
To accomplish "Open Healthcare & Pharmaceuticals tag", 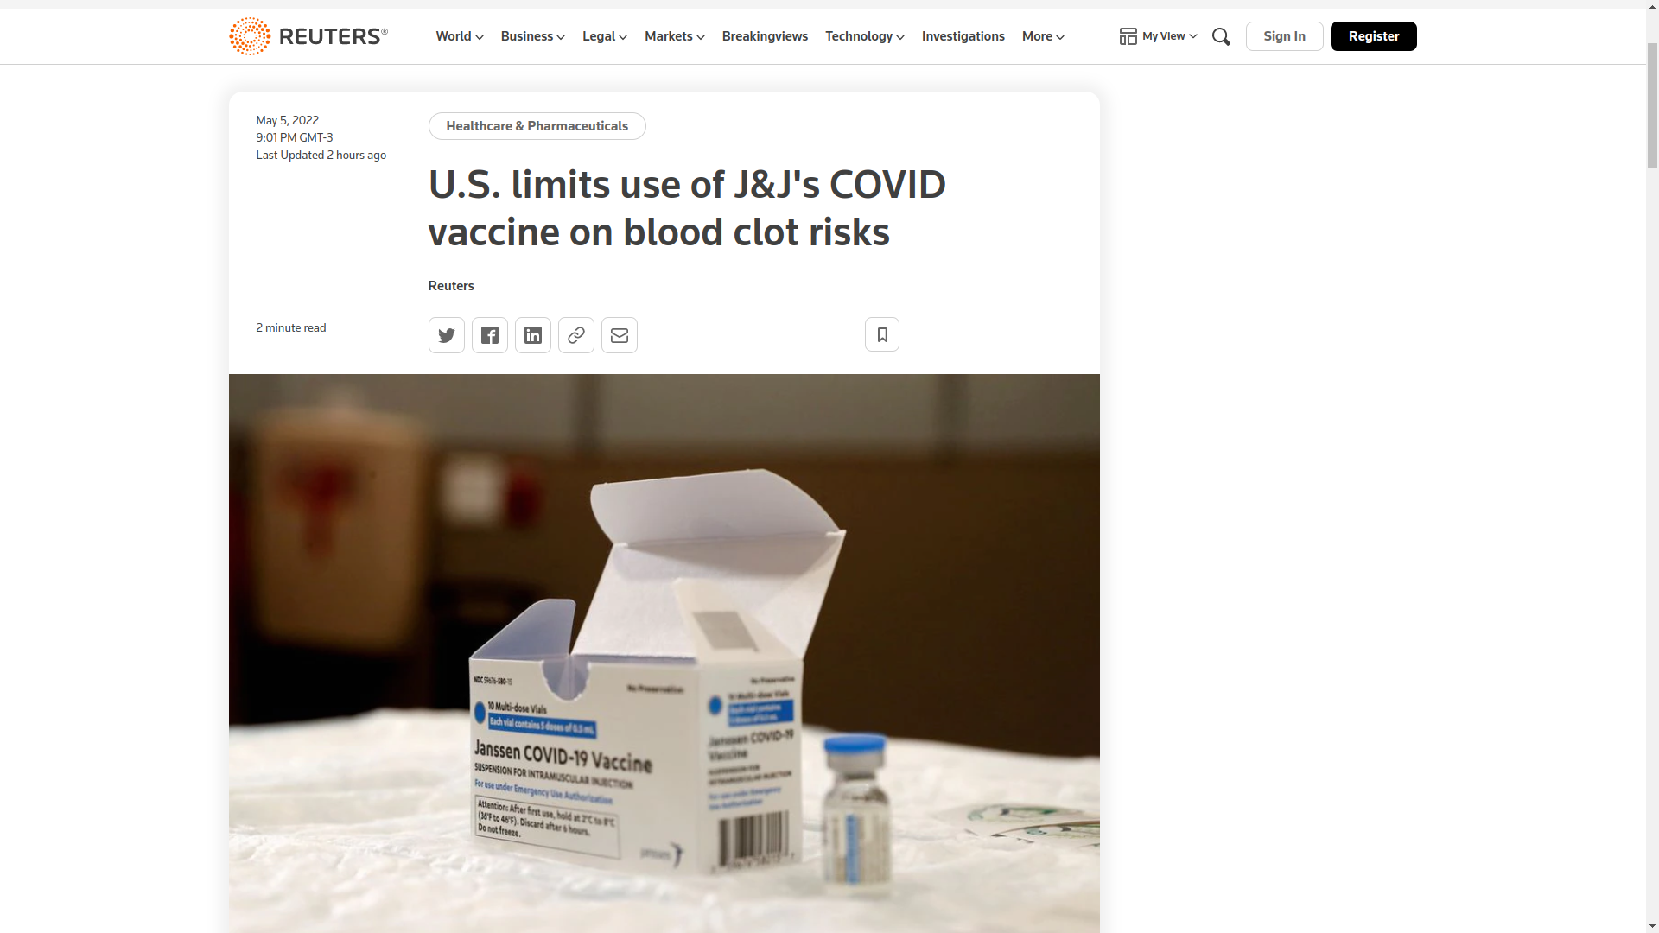I will [x=537, y=126].
